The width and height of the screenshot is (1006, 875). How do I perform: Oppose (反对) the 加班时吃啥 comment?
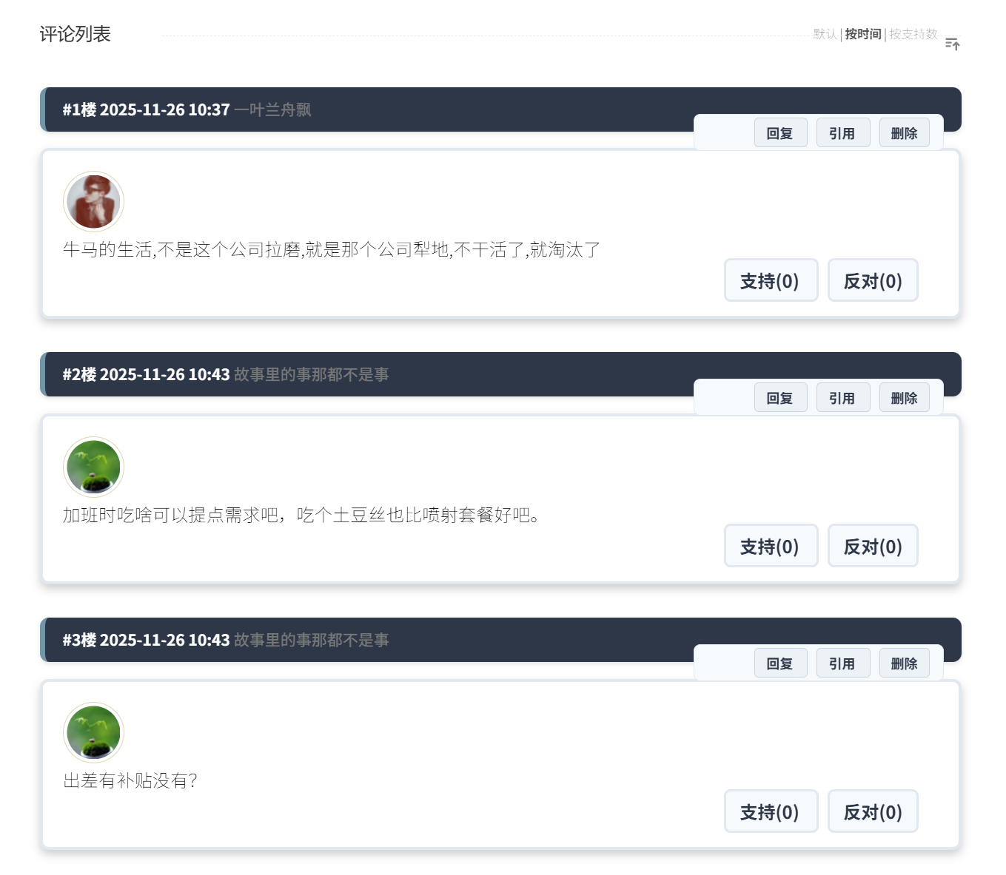[x=873, y=546]
